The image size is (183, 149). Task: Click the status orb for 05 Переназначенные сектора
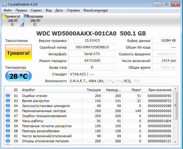pyautogui.click(x=8, y=111)
